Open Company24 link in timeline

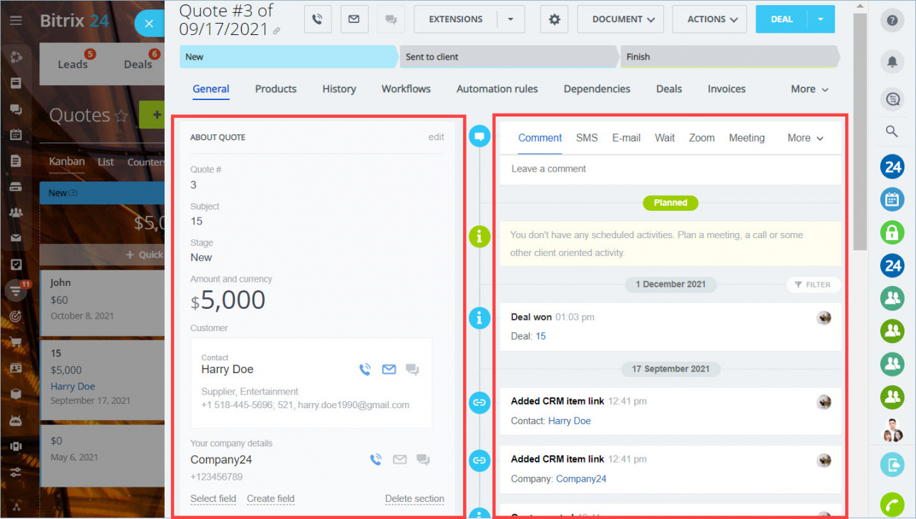pyautogui.click(x=581, y=479)
